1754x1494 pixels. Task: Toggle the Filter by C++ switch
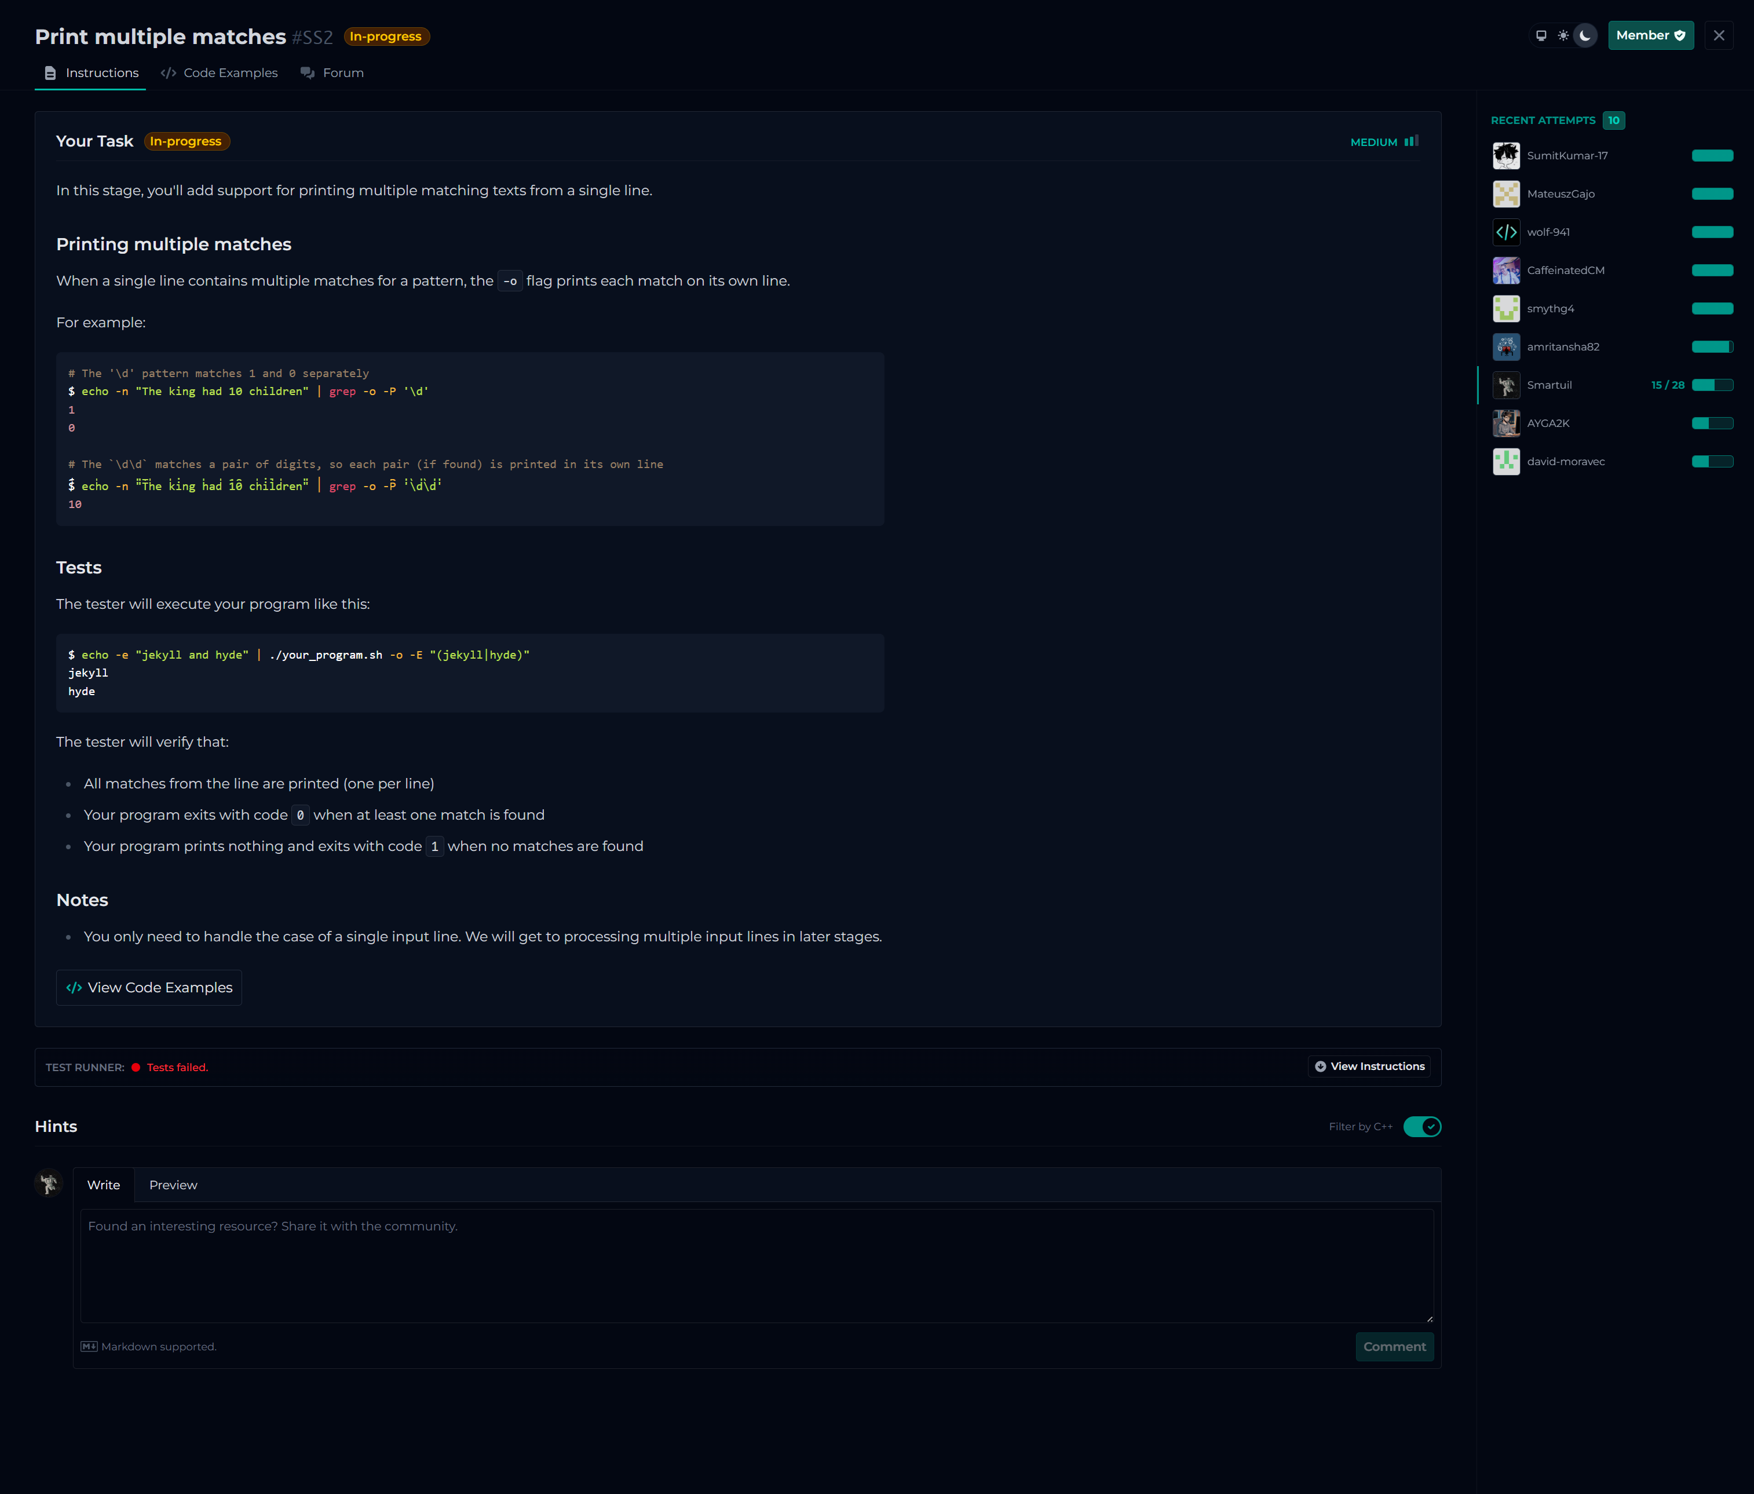point(1422,1127)
